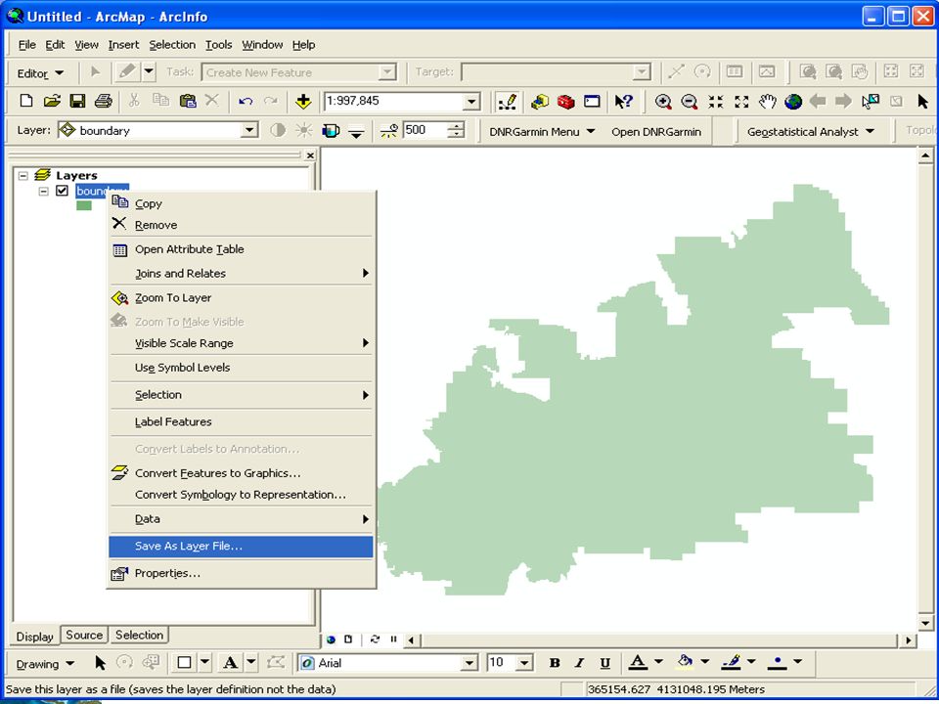Collapse the Layers data frame tree node

[x=23, y=175]
